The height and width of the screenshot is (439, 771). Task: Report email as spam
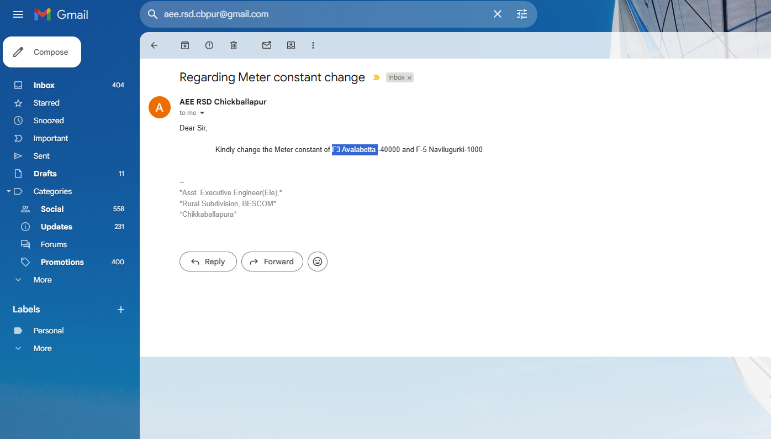pos(209,45)
